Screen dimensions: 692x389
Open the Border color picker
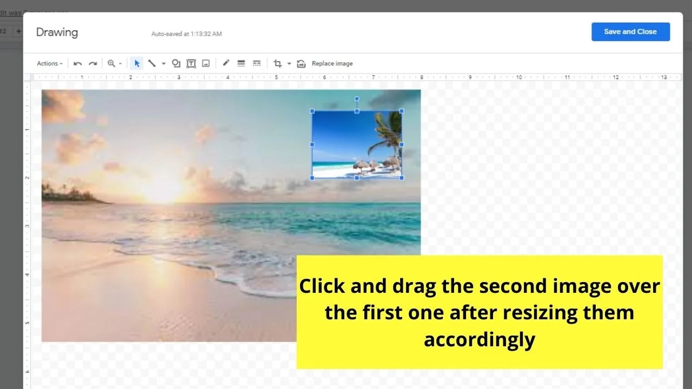click(226, 63)
